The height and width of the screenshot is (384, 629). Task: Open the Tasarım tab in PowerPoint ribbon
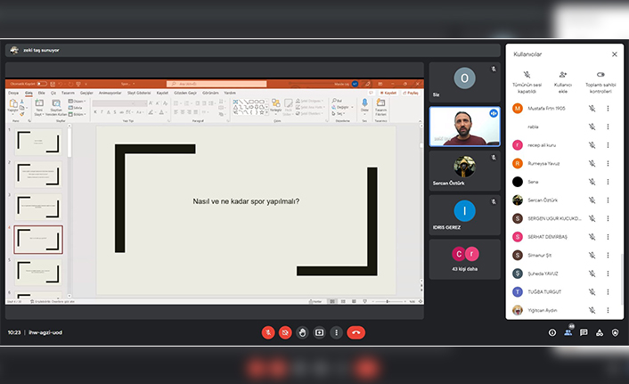[x=66, y=92]
